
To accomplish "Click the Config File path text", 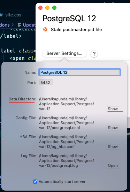I will (x=67, y=123).
